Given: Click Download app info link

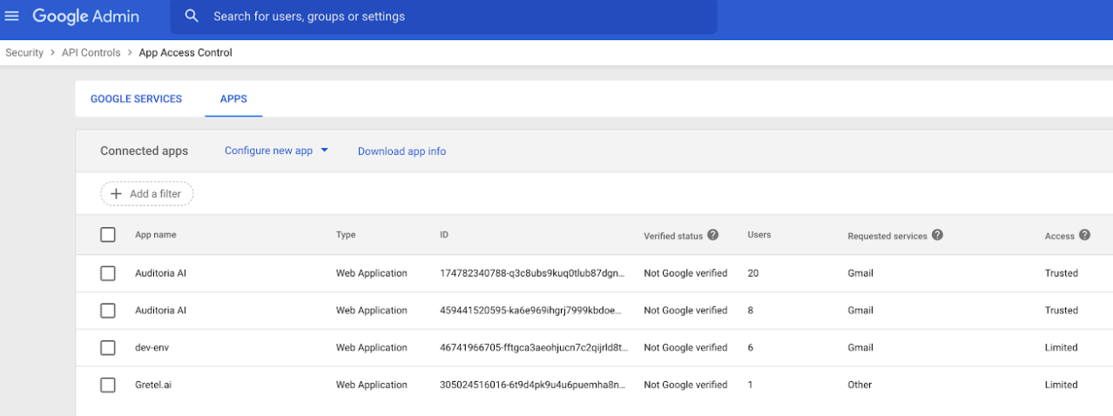Looking at the screenshot, I should (401, 151).
